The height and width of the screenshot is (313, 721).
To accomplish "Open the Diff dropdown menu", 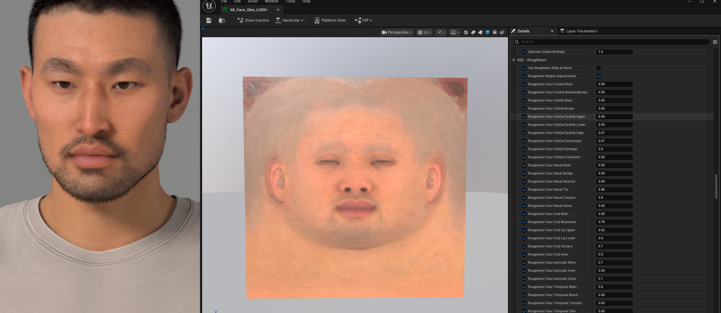I will [363, 20].
